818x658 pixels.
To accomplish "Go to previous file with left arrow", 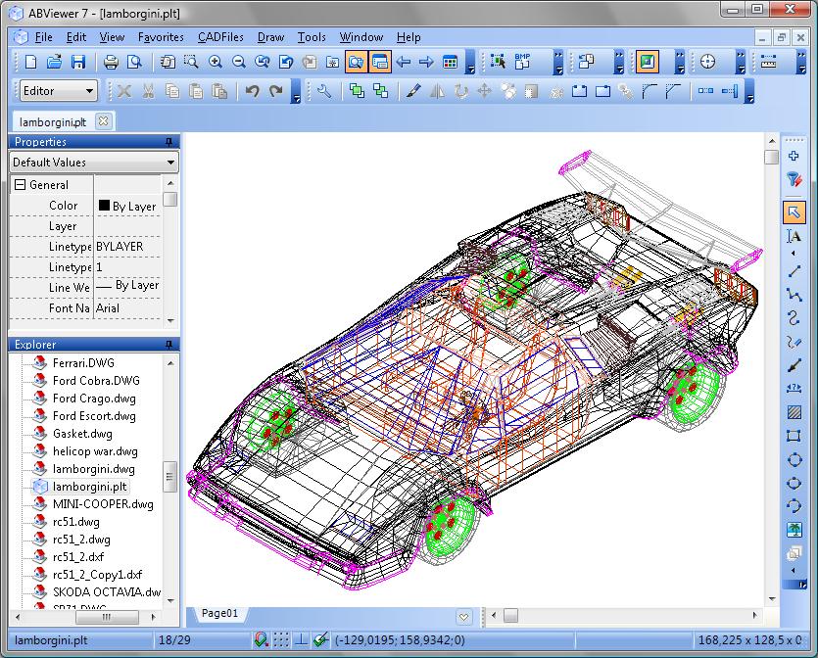I will pos(404,62).
